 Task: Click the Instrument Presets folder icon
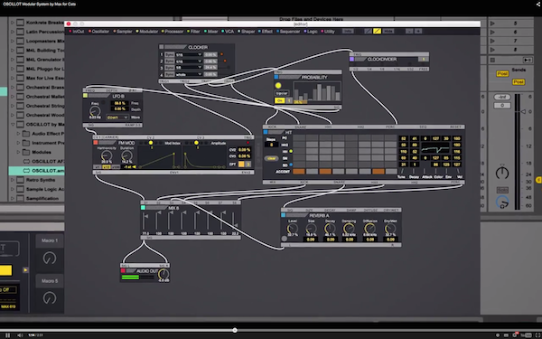pos(26,143)
